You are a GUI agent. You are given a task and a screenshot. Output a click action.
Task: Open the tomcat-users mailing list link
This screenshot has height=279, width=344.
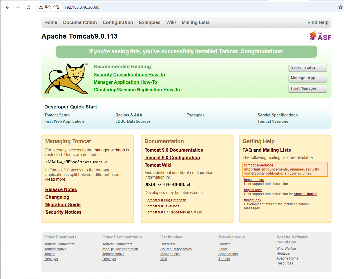coord(254,180)
